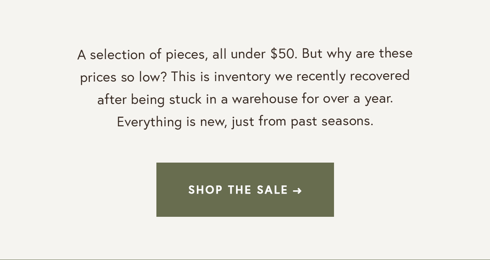This screenshot has width=490, height=260.
Task: Click the olive green call-to-action banner
Action: 245,189
